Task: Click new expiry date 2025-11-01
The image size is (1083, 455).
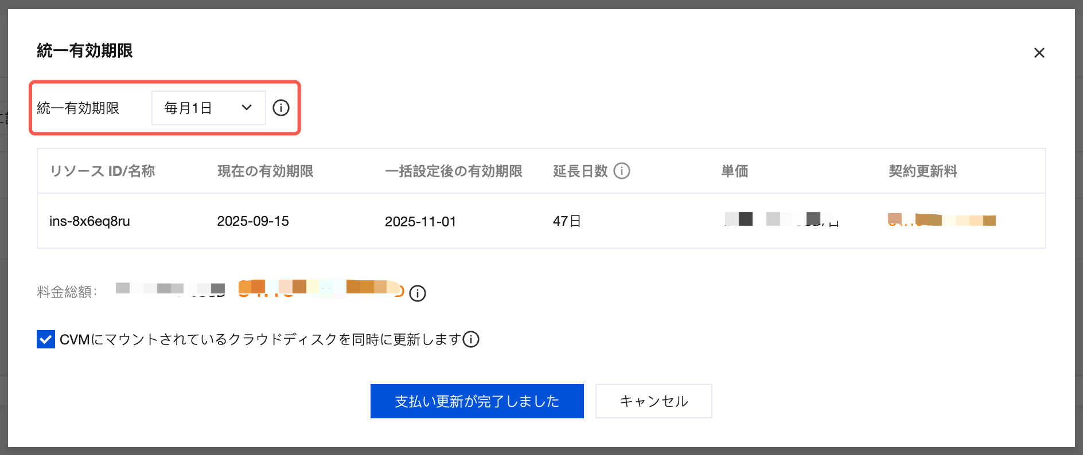Action: (x=420, y=222)
